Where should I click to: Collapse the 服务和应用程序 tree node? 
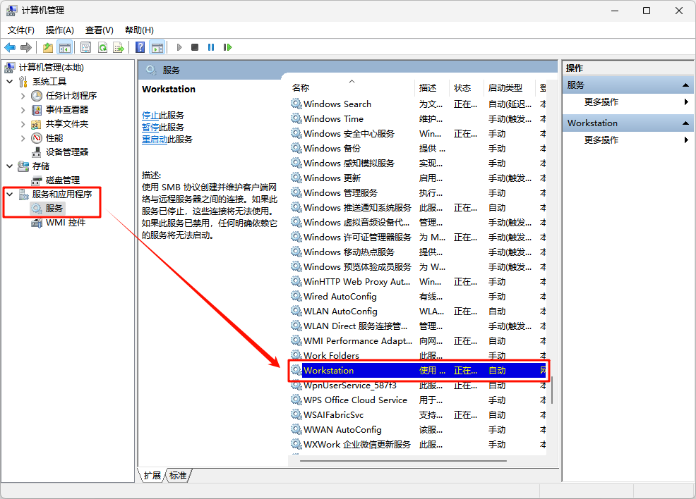(10, 195)
